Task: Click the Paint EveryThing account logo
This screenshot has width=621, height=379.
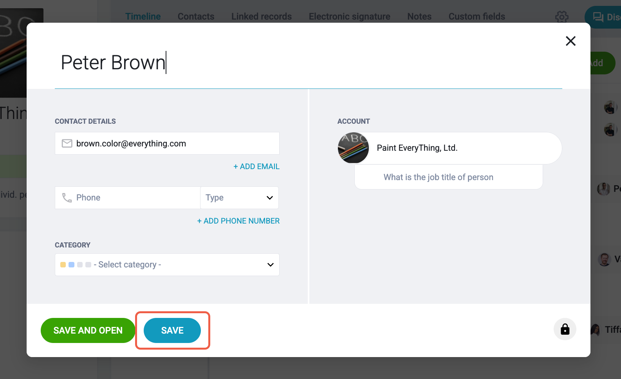Action: [354, 148]
